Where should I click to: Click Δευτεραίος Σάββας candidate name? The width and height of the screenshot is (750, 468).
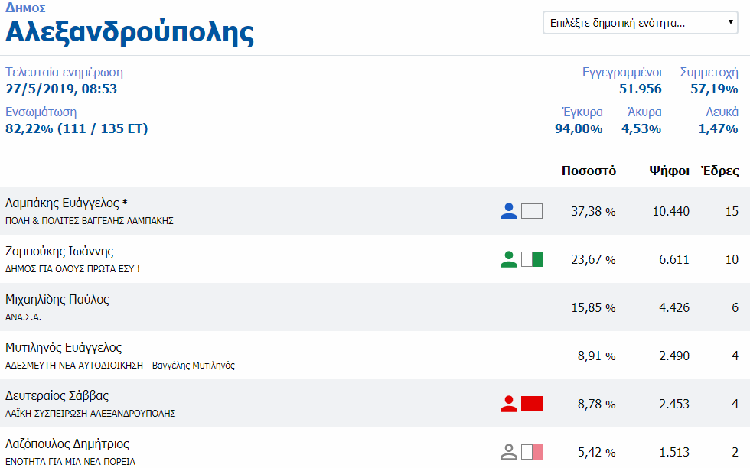pos(57,396)
